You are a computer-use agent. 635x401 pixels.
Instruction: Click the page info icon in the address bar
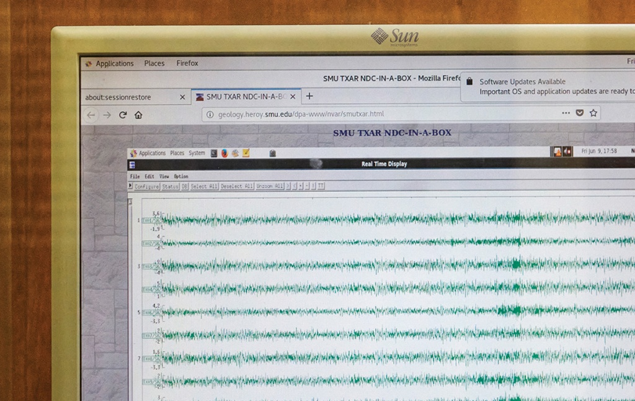click(x=209, y=113)
